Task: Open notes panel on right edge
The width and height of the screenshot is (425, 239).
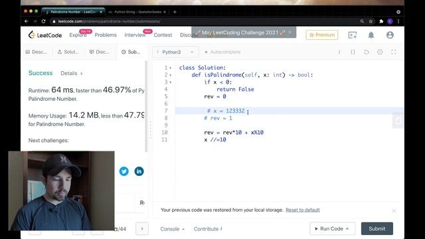Action: (398, 121)
